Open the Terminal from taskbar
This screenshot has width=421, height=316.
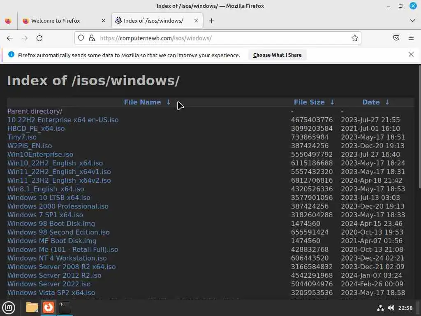65,307
